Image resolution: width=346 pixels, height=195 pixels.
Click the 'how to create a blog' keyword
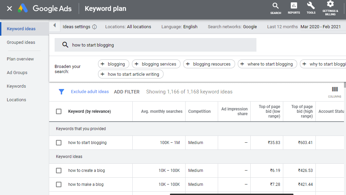[86, 171]
